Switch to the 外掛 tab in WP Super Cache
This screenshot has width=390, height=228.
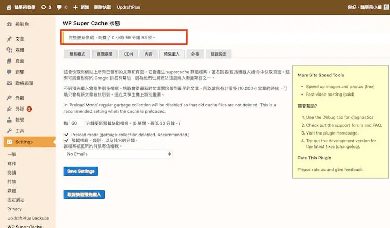195,54
